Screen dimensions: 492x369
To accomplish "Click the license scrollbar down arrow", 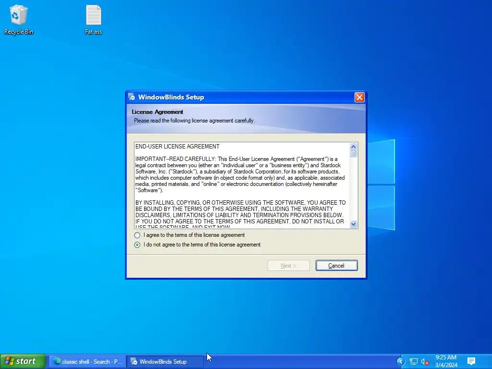I will 353,224.
